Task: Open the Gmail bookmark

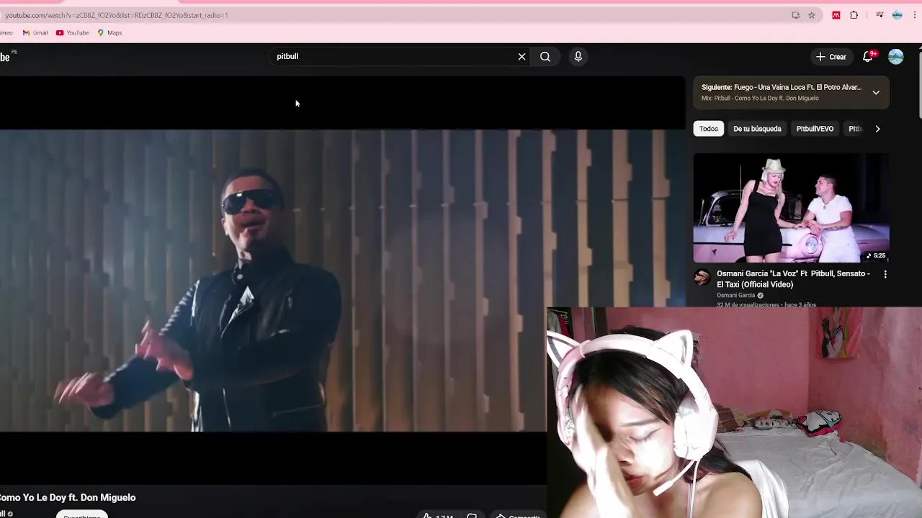Action: coord(35,33)
